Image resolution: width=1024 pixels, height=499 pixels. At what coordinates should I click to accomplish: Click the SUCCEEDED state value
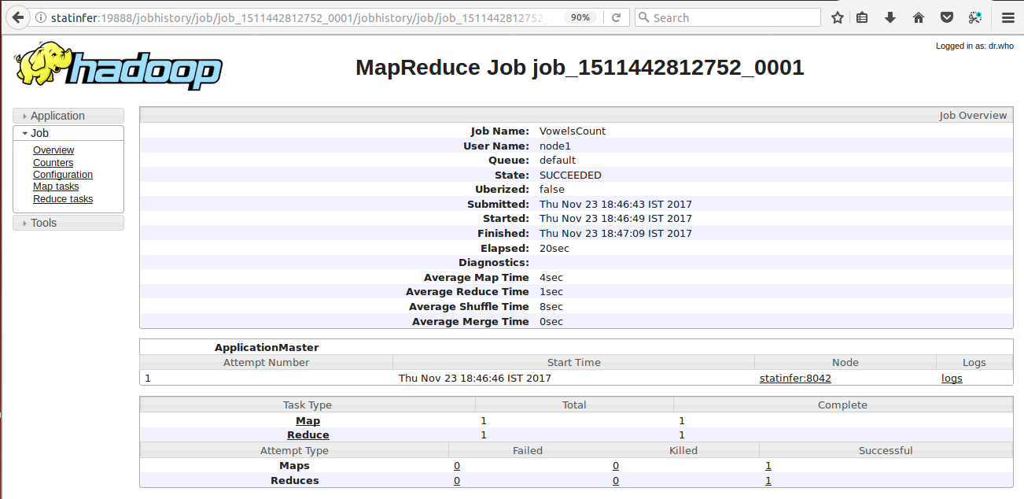[x=570, y=175]
